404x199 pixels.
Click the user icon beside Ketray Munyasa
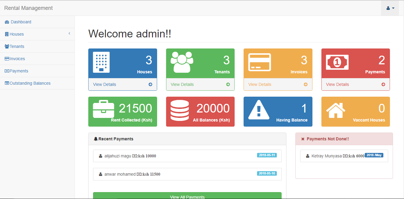pos(308,156)
